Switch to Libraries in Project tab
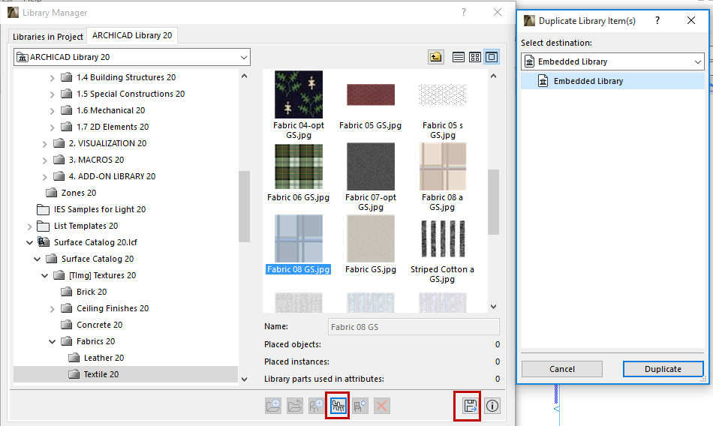Image resolution: width=713 pixels, height=426 pixels. 48,36
